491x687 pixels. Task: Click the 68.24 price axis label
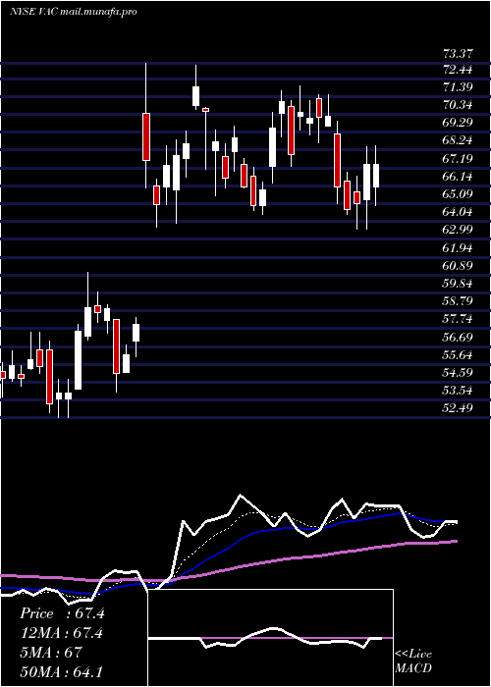click(x=459, y=140)
